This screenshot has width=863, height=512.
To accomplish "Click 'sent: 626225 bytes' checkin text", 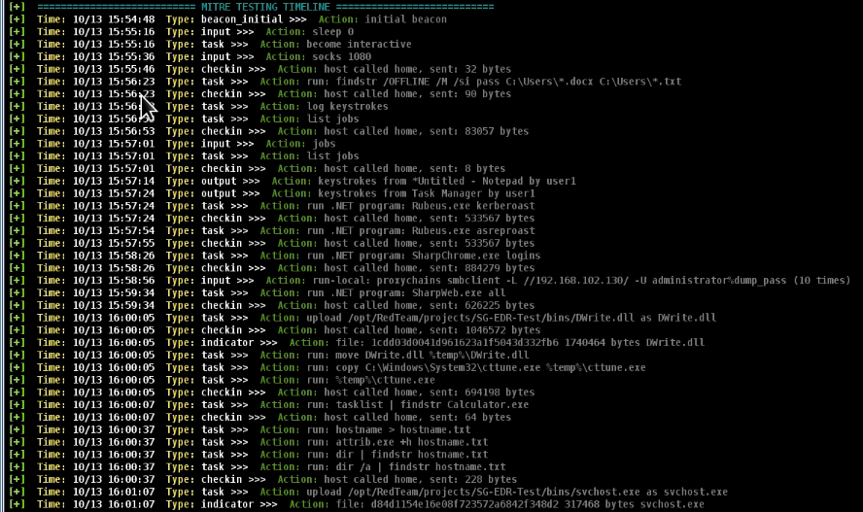I will 482,306.
